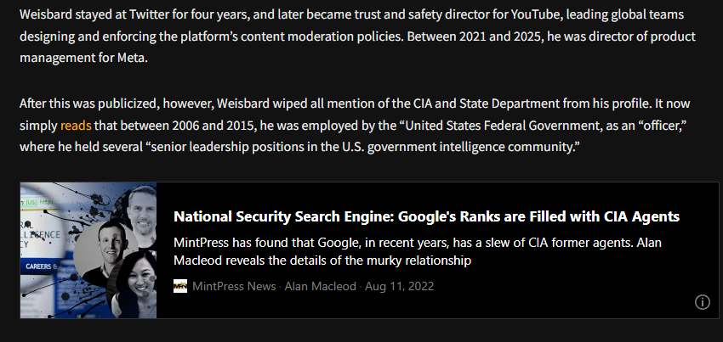
Task: Click the "MintPress News" source name
Action: coord(235,286)
